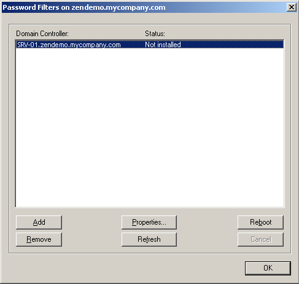This screenshot has width=299, height=284.
Task: Select the SRV-01.zendemo.mycompany.com row
Action: tap(150, 45)
